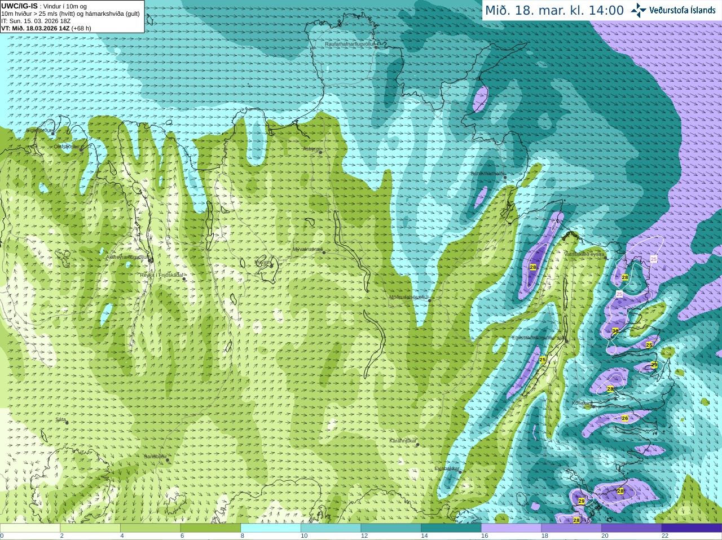Image resolution: width=722 pixels, height=540 pixels.
Task: Pick the 0–2 m/s legend color swatch
Action: coord(30,528)
